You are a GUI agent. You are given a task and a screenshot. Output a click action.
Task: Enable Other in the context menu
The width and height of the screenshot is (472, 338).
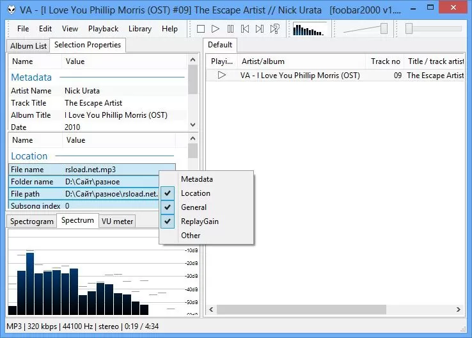coord(207,236)
